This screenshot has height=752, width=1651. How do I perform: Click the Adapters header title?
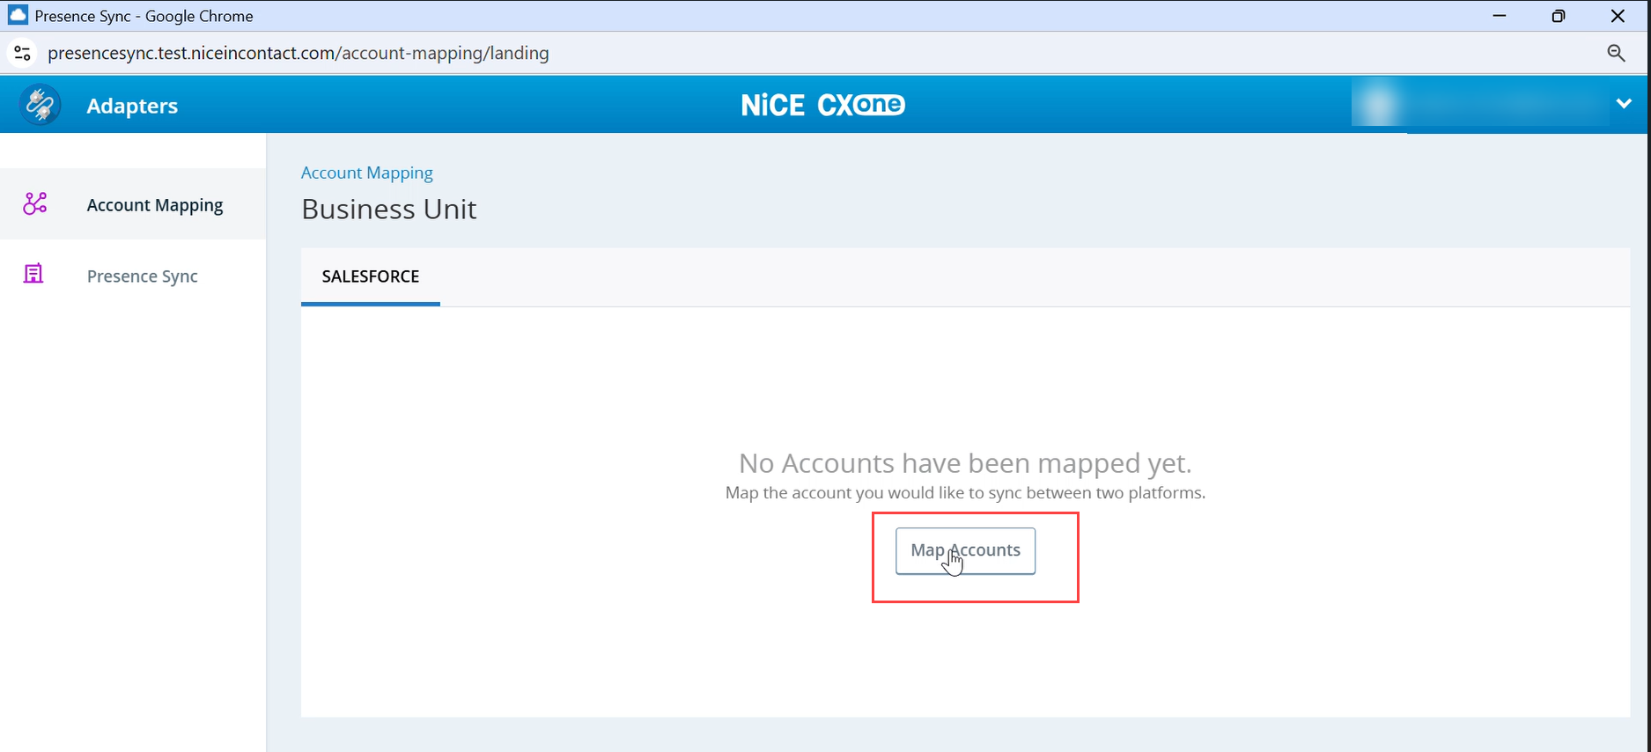(132, 106)
